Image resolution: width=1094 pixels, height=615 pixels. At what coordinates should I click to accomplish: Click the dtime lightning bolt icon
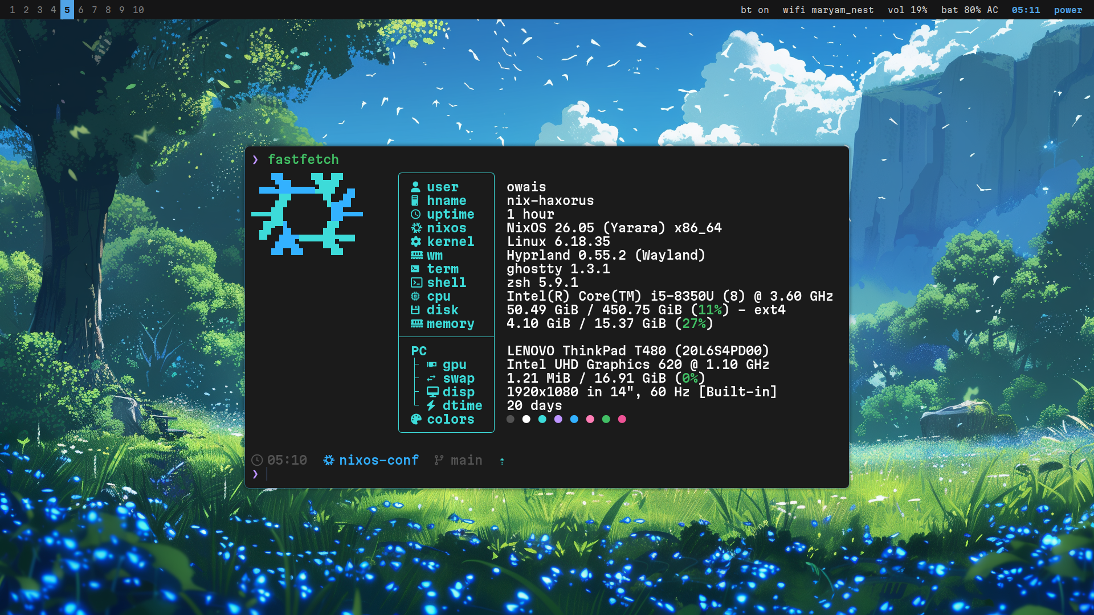[431, 405]
